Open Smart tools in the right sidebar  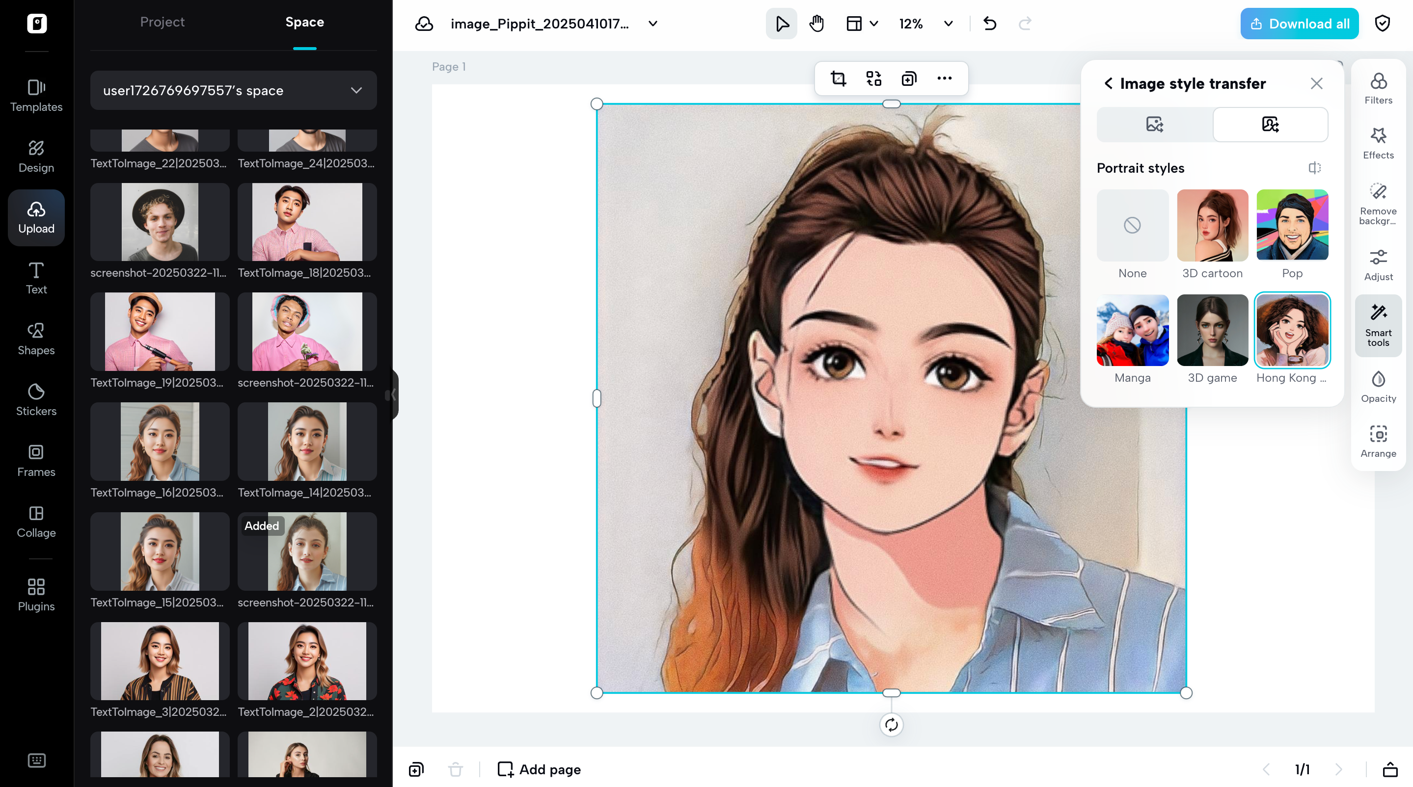1379,325
